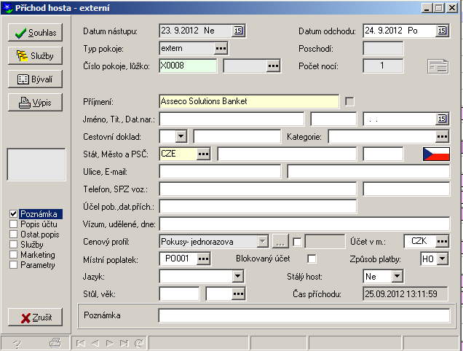Tick the Blokovaný účet checkbox
The height and width of the screenshot is (351, 463).
(x=312, y=259)
